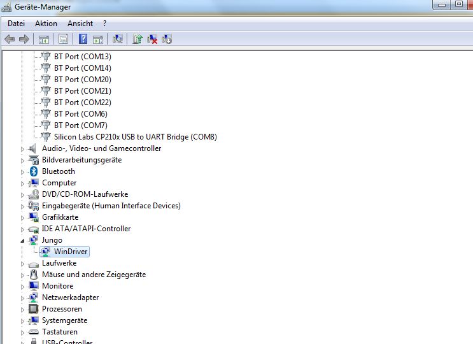
Task: Expand the Systemgeräte node
Action: pos(22,321)
